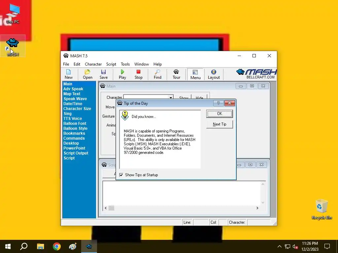Image resolution: width=338 pixels, height=253 pixels.
Task: Click the Paint palette taskbar icon
Action: tap(73, 246)
